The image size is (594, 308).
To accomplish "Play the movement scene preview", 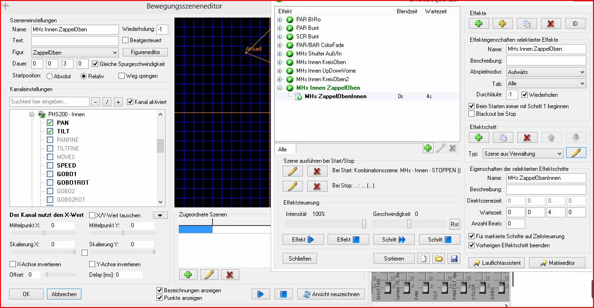I will point(260,294).
